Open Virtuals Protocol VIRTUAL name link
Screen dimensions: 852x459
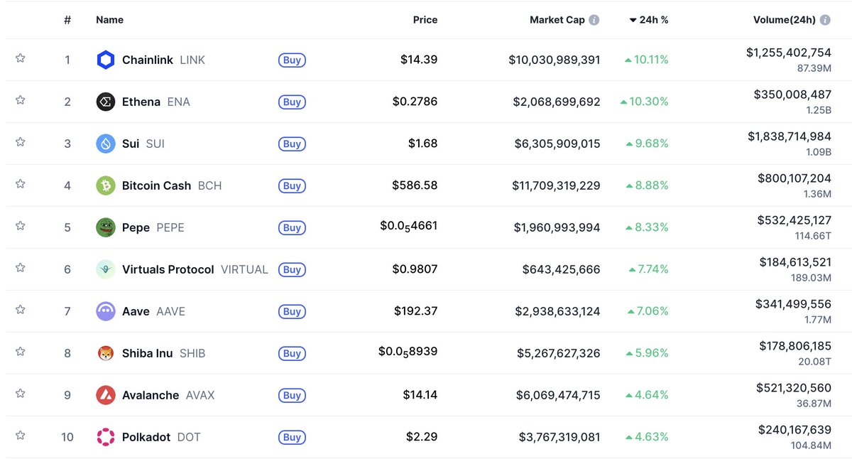tap(195, 270)
